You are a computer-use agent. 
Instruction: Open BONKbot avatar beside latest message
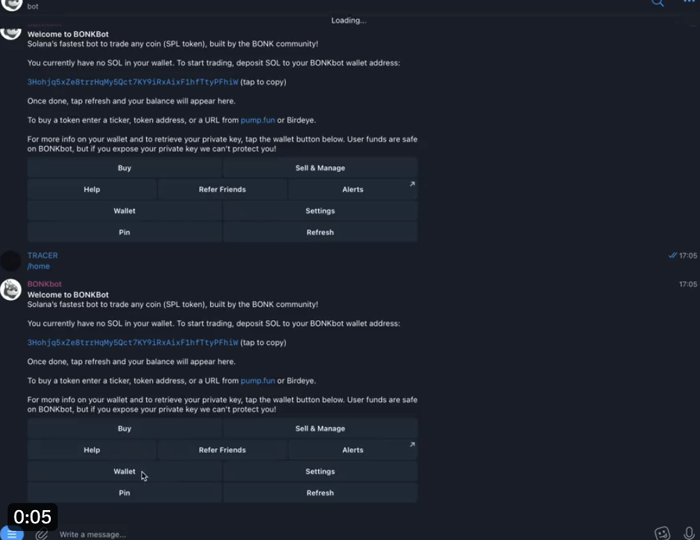click(x=10, y=289)
